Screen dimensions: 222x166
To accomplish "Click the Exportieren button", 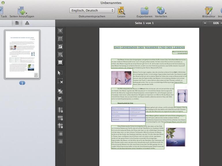I will [144, 11].
